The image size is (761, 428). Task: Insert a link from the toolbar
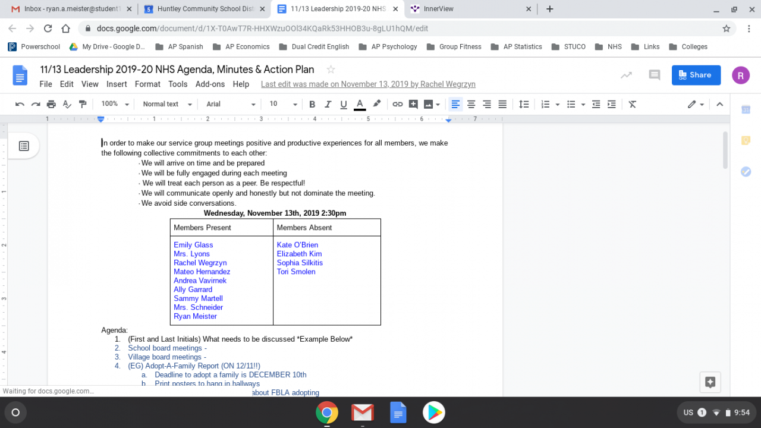click(x=398, y=104)
